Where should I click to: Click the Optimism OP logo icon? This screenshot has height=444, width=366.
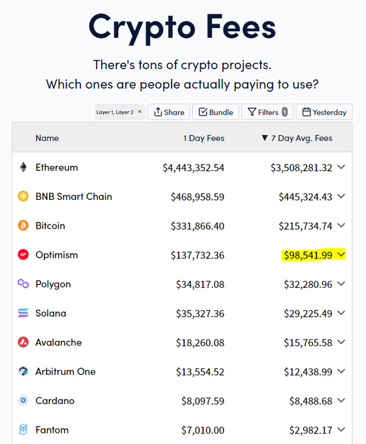(23, 255)
